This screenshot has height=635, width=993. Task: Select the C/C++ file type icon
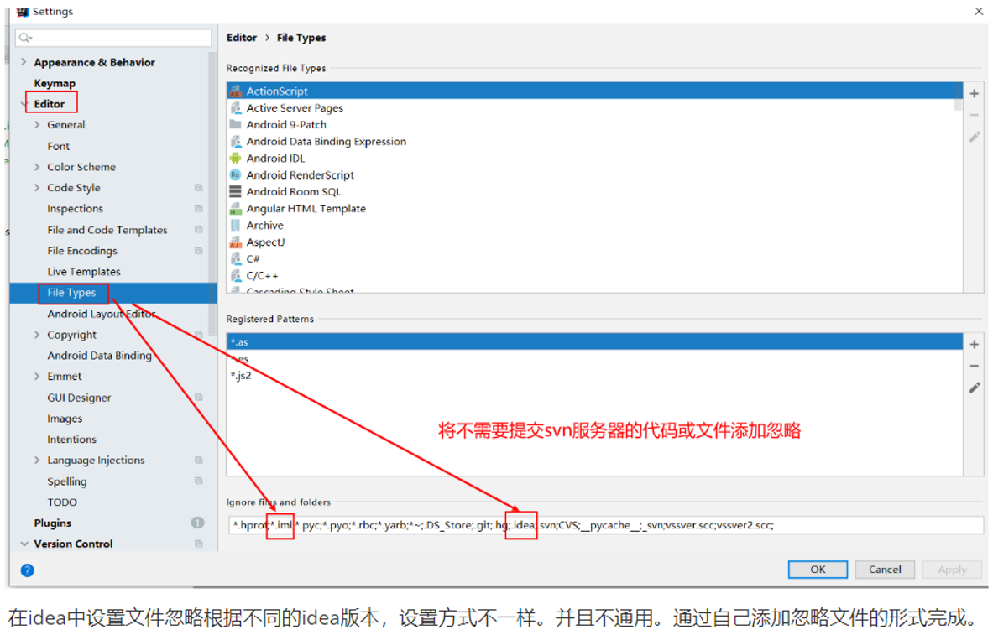point(236,275)
